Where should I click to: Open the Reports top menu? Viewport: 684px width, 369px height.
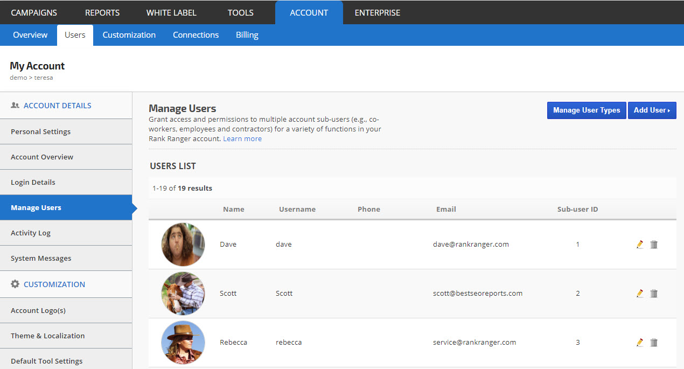pyautogui.click(x=102, y=12)
